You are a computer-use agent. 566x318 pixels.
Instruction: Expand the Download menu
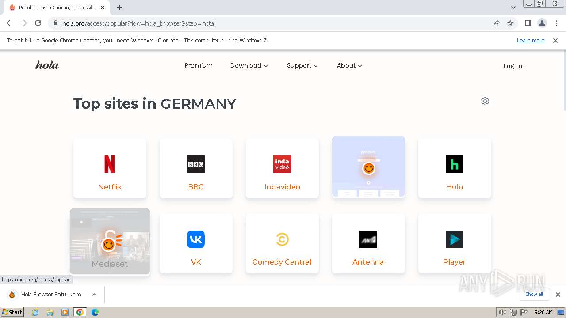coord(249,65)
